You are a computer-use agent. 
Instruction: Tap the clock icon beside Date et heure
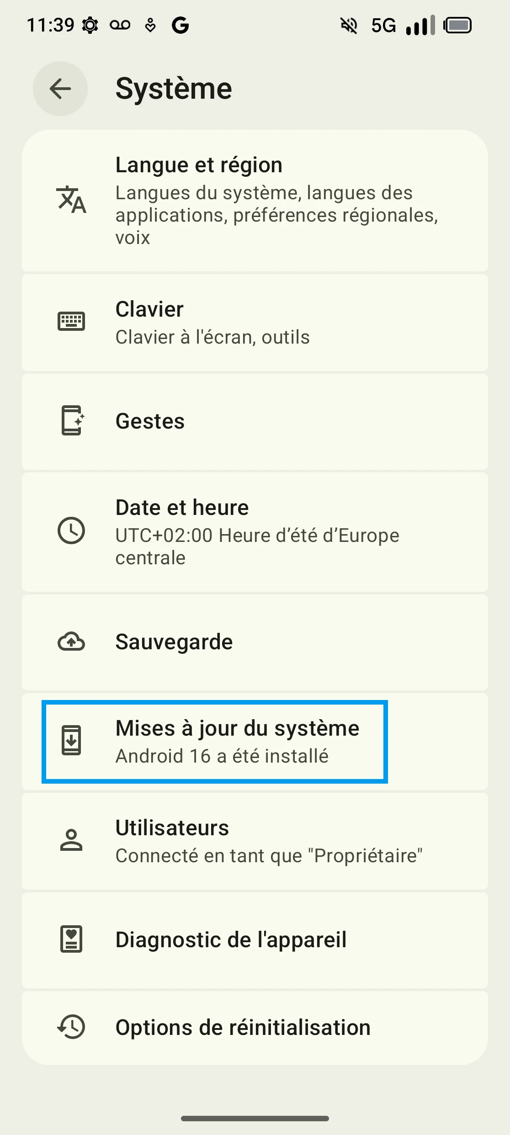[71, 531]
